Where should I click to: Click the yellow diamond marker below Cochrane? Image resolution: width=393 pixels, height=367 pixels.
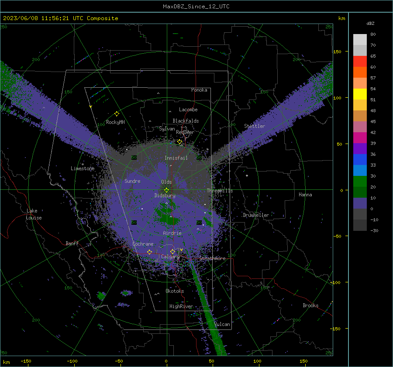(149, 252)
